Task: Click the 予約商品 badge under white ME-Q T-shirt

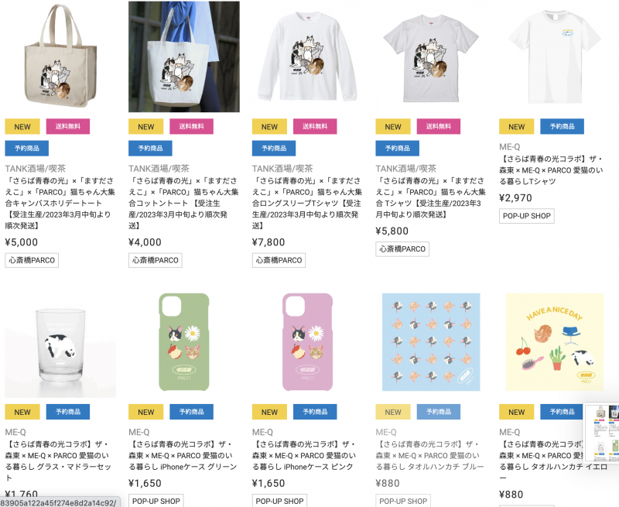Action: (x=563, y=126)
